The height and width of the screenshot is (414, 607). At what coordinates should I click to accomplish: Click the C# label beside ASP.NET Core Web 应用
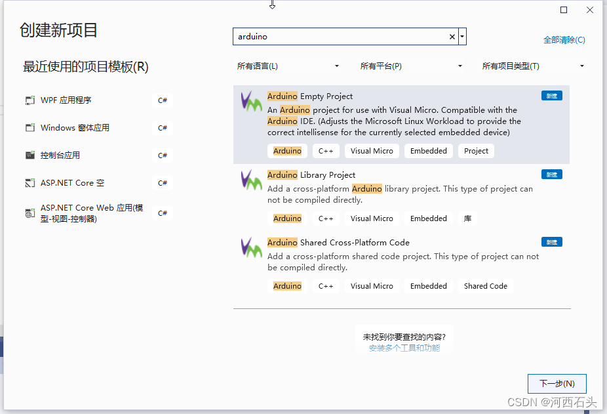(x=162, y=213)
